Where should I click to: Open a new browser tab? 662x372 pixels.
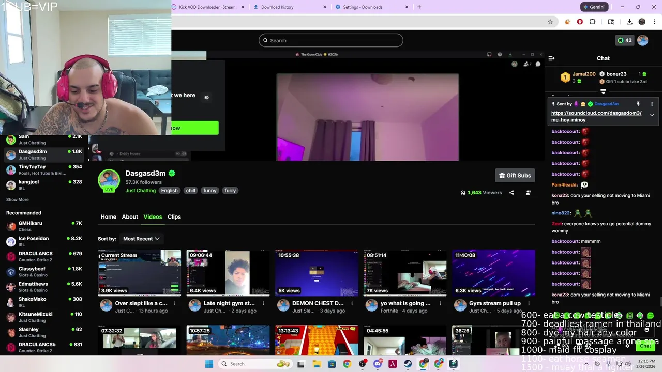(x=419, y=7)
